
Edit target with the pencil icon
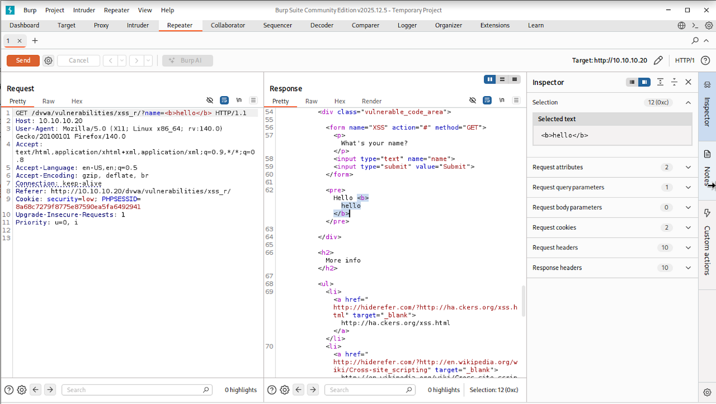657,60
